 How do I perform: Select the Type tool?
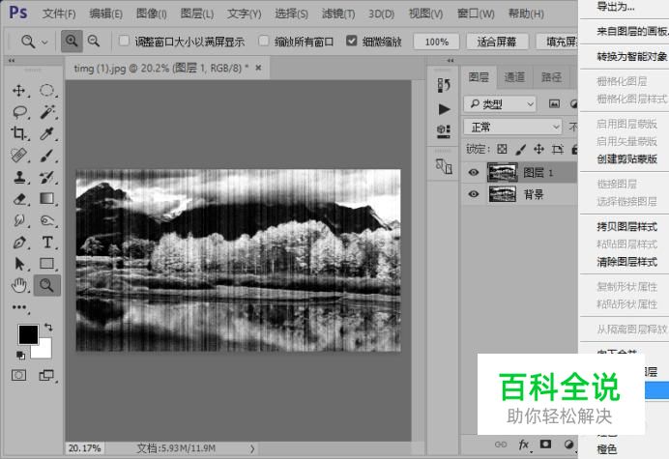point(47,243)
